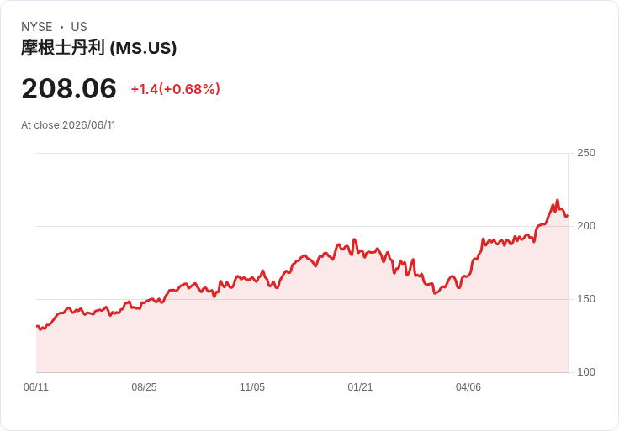Click the chart line's highest peak

point(558,200)
